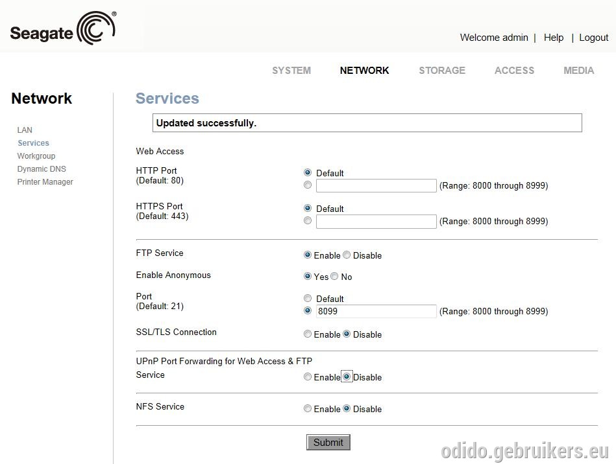Select Yes for Enable Anonymous
The width and height of the screenshot is (616, 464).
(x=308, y=276)
